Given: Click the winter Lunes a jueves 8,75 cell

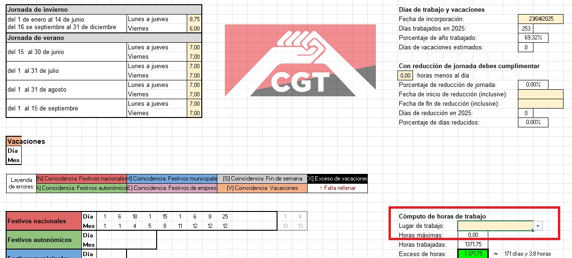Looking at the screenshot, I should 194,19.
